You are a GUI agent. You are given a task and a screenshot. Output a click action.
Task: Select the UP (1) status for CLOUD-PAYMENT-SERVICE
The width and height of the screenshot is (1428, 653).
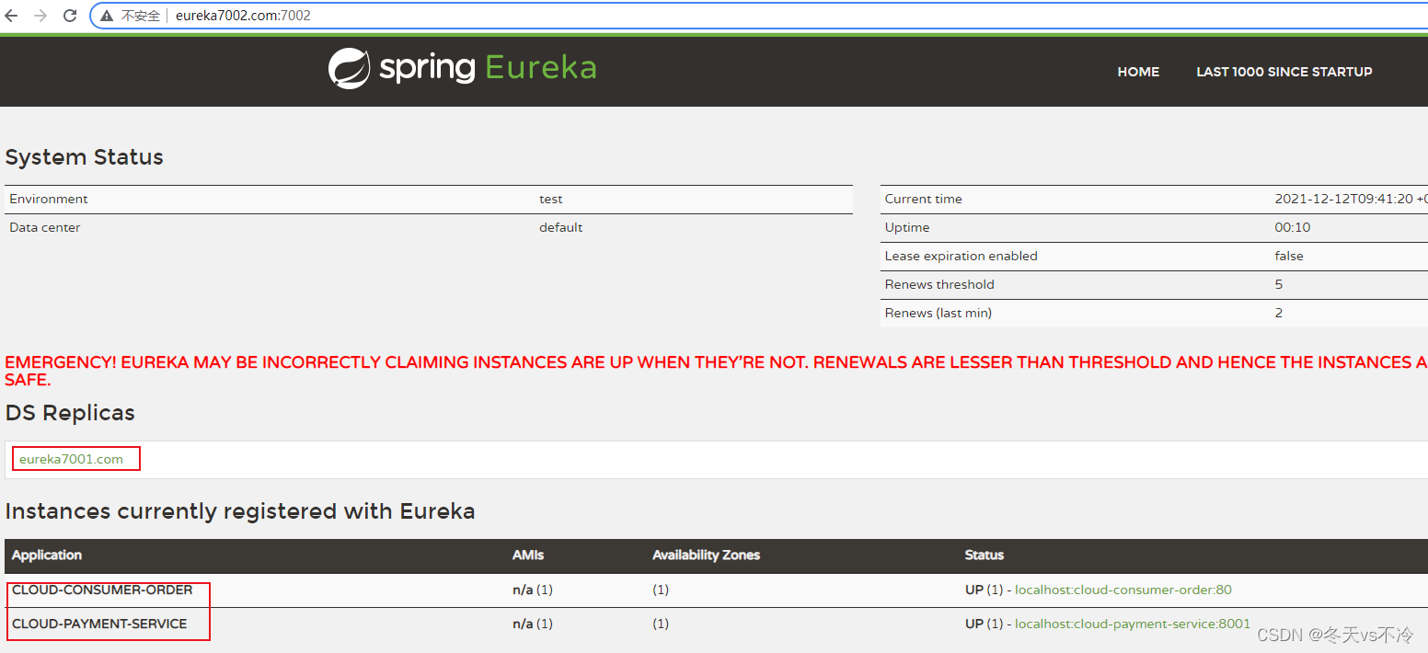coord(984,624)
